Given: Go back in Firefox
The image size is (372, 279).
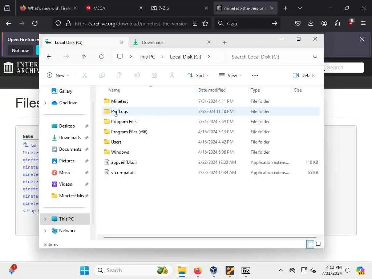Looking at the screenshot, I should [x=9, y=23].
